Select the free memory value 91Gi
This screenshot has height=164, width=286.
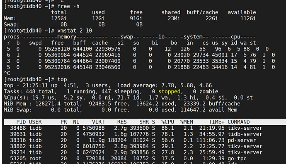(136, 19)
